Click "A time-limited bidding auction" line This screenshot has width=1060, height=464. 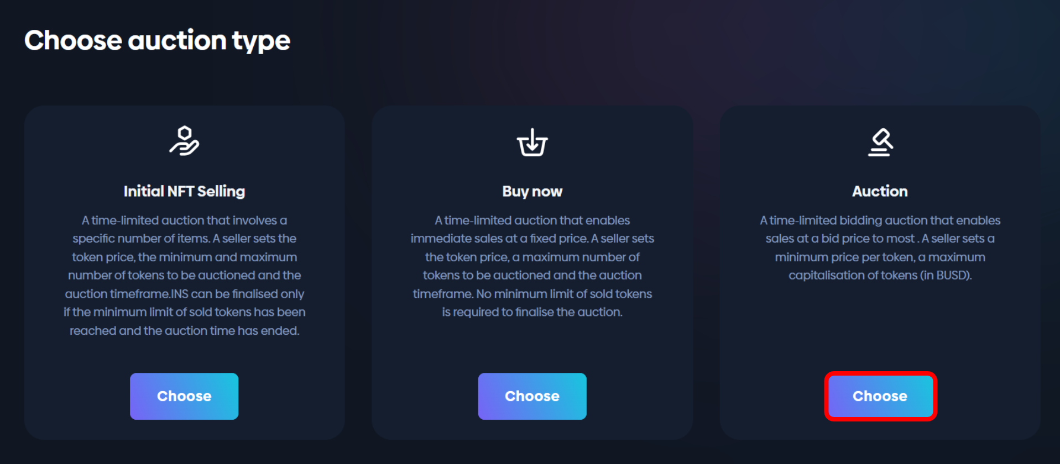click(880, 220)
